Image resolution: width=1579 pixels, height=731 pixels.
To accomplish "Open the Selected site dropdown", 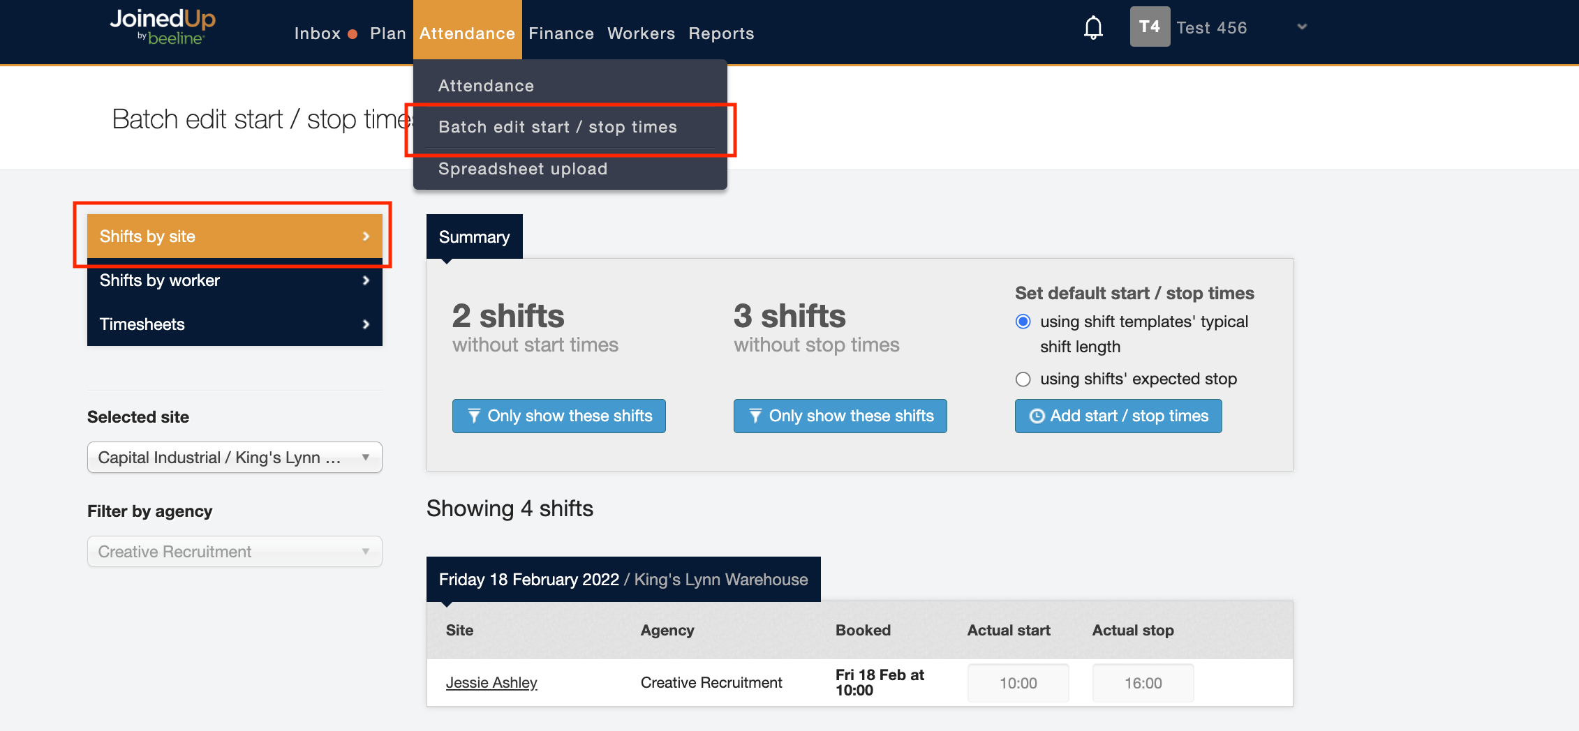I will tap(235, 458).
